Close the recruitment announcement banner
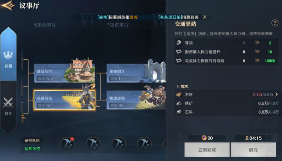 pos(205,17)
